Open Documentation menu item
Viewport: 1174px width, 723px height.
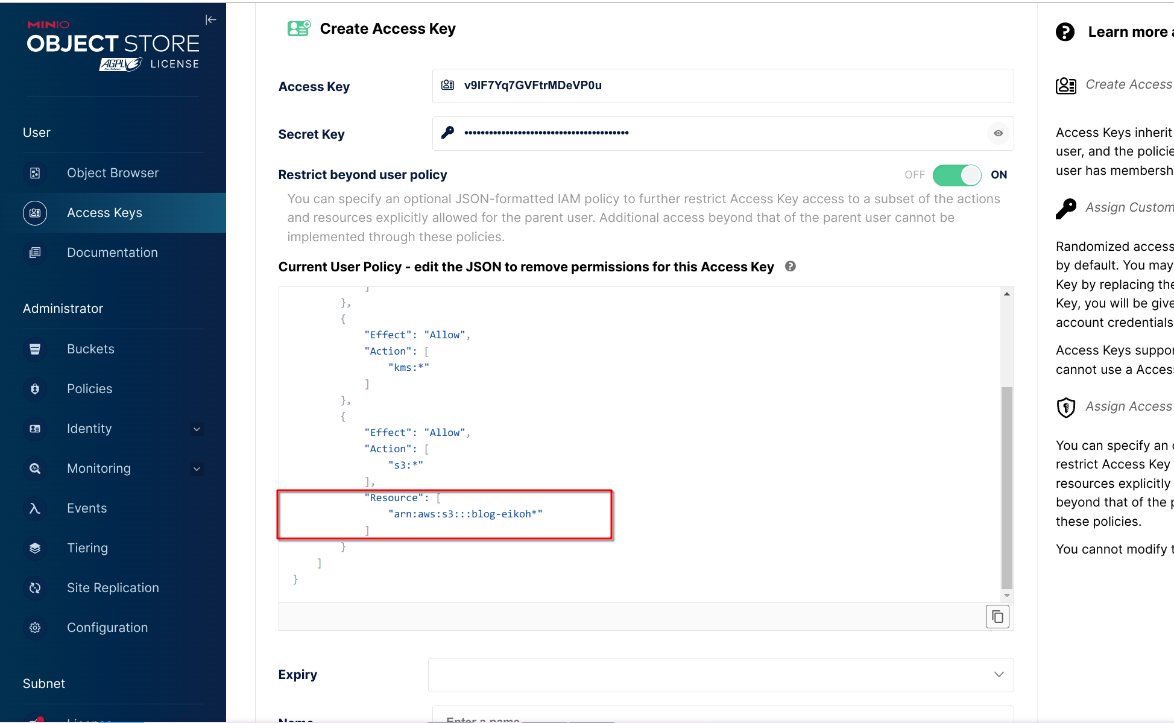click(112, 253)
